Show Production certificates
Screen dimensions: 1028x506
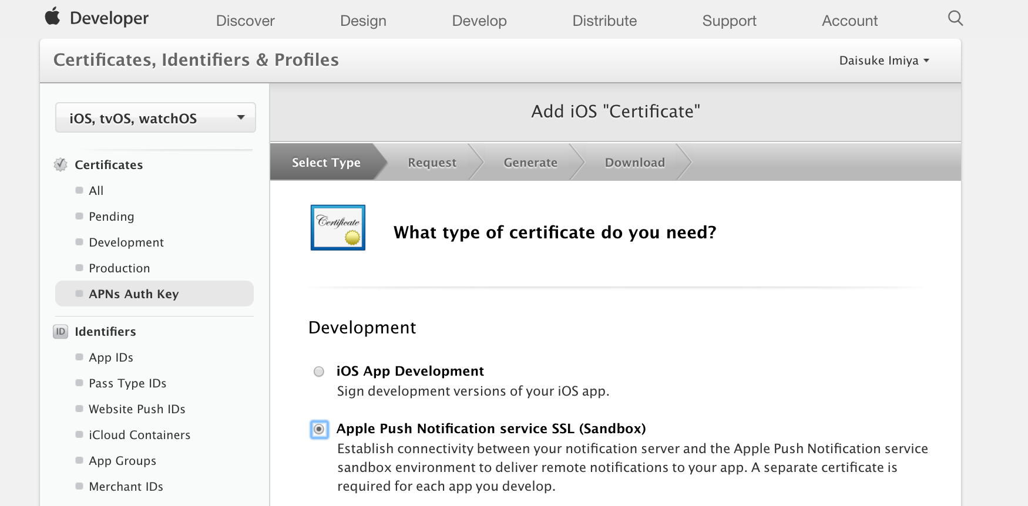click(119, 268)
